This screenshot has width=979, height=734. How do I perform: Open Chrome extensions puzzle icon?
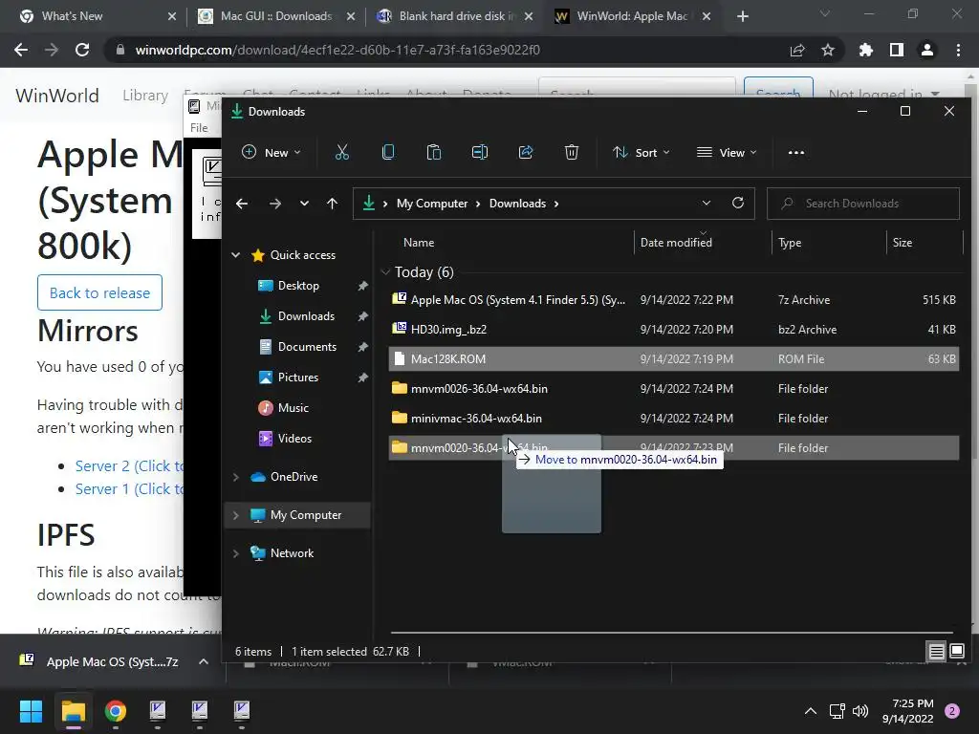click(865, 50)
